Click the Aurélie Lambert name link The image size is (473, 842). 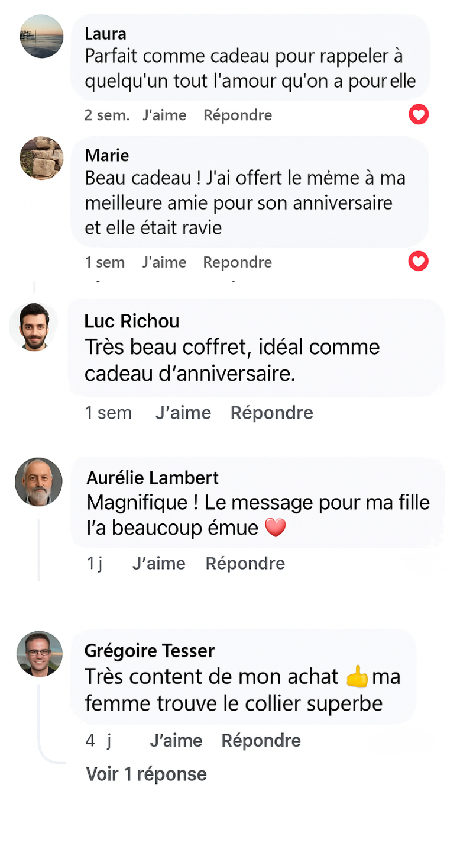(153, 477)
